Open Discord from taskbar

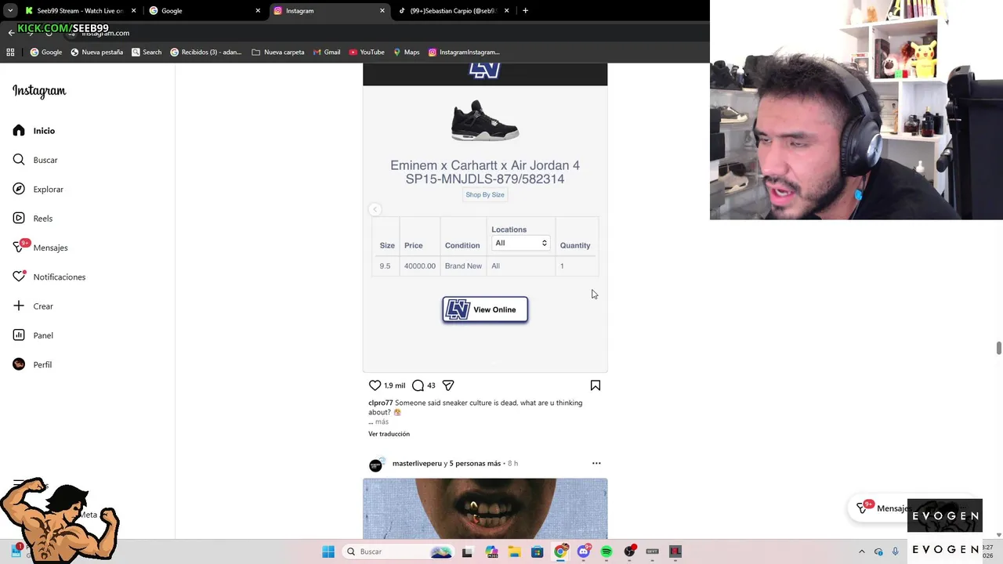(x=583, y=551)
